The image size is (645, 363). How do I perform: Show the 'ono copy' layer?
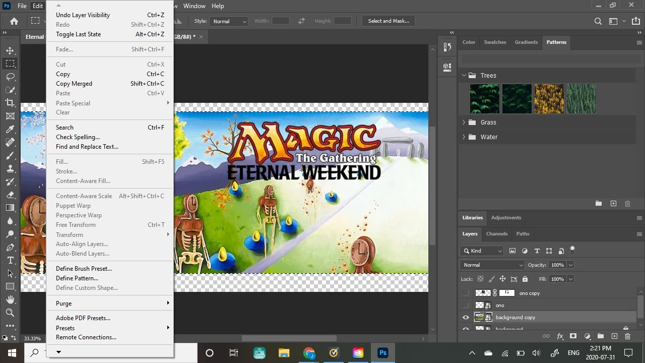[x=466, y=293]
